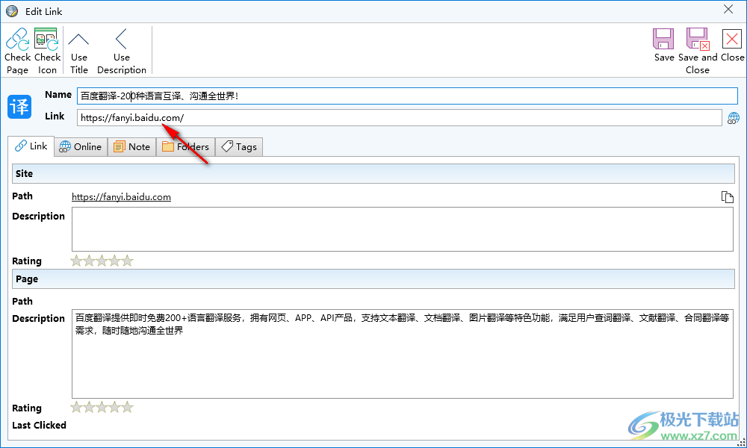Copy the site path with copy icon

(727, 197)
